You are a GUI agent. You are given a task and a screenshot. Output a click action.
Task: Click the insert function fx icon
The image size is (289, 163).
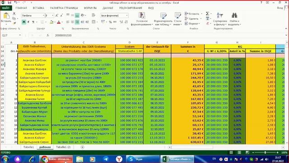48,35
